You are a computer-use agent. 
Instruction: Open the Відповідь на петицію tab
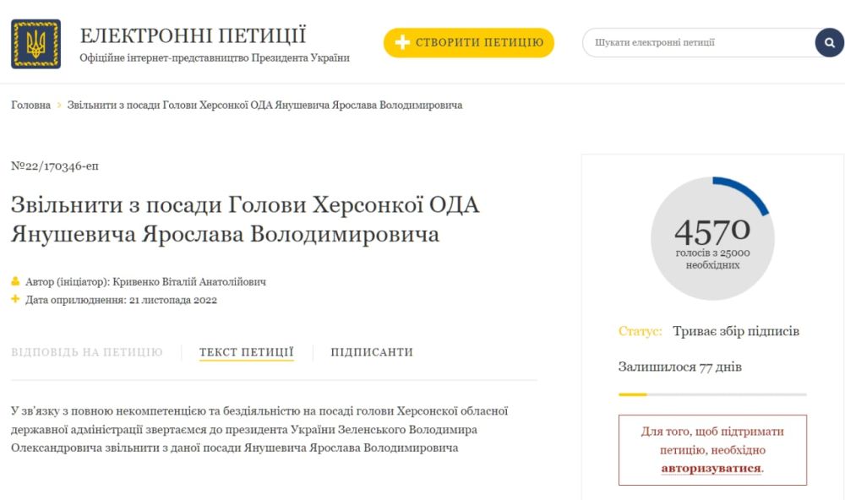coord(86,352)
